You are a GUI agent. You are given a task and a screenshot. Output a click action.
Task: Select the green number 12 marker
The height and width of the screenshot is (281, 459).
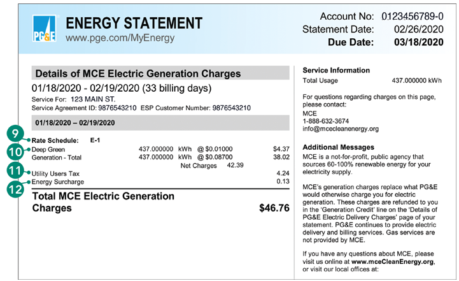tap(15, 189)
